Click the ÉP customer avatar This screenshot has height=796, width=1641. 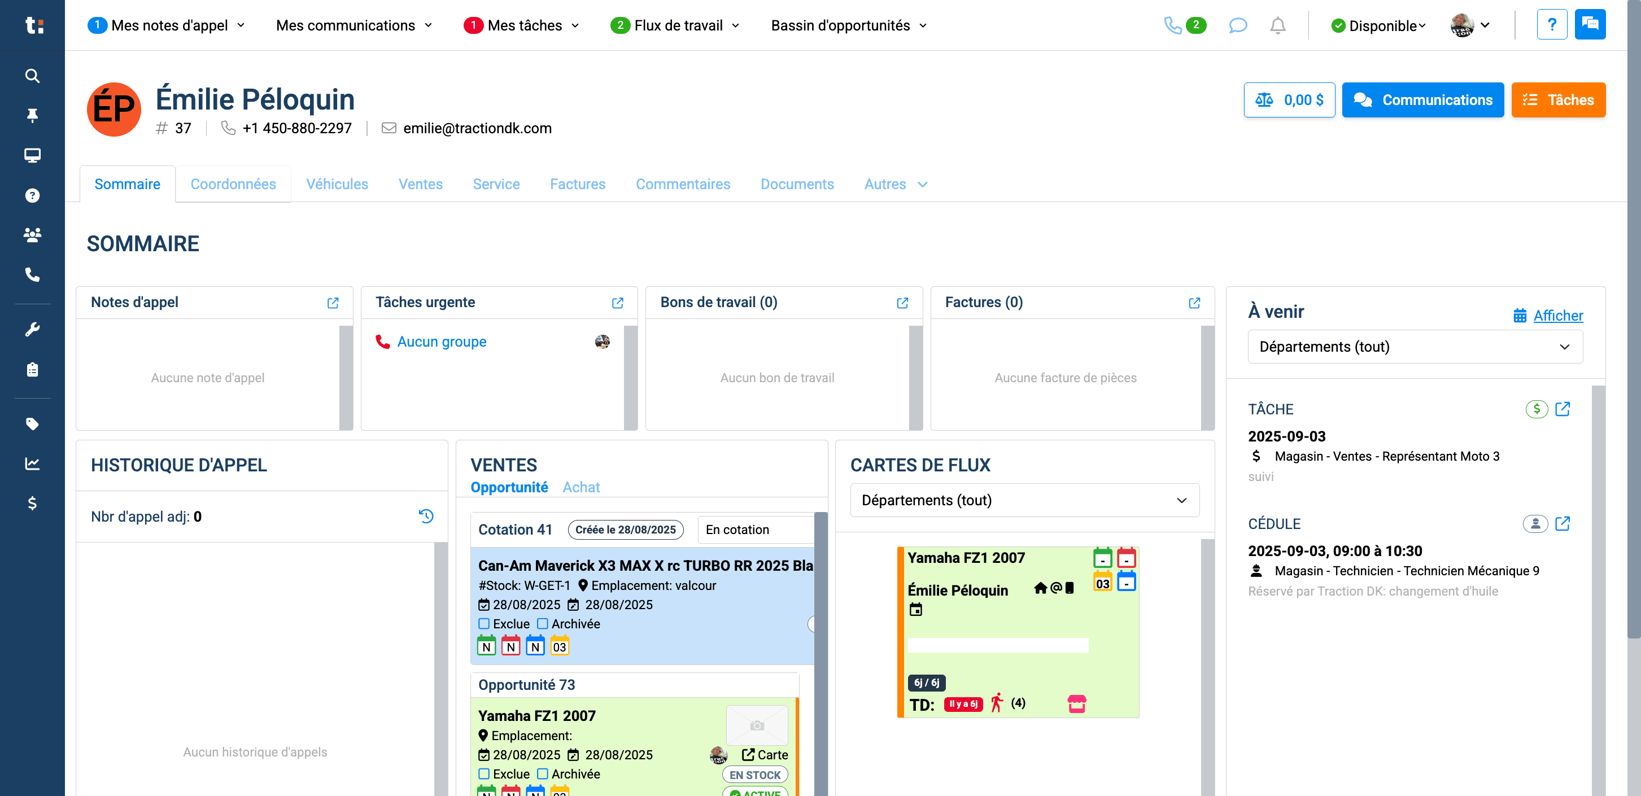click(x=114, y=109)
